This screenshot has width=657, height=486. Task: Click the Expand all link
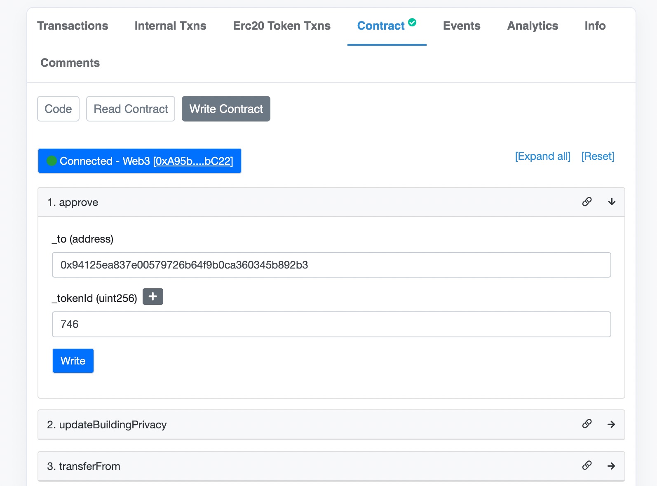(542, 156)
